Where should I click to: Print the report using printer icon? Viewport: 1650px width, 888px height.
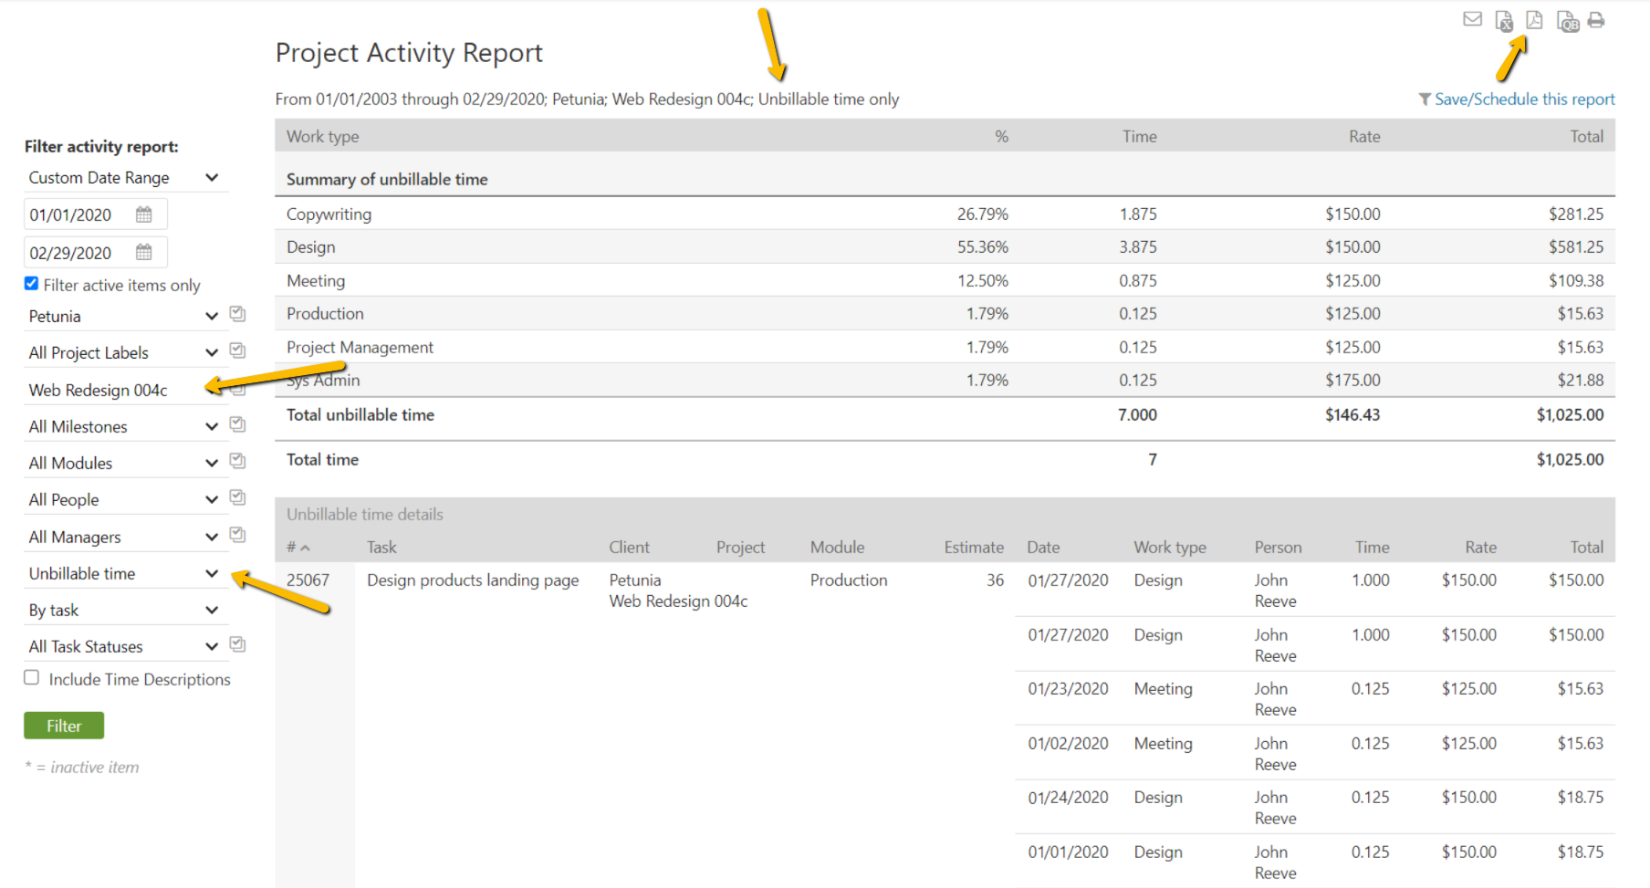[x=1596, y=20]
